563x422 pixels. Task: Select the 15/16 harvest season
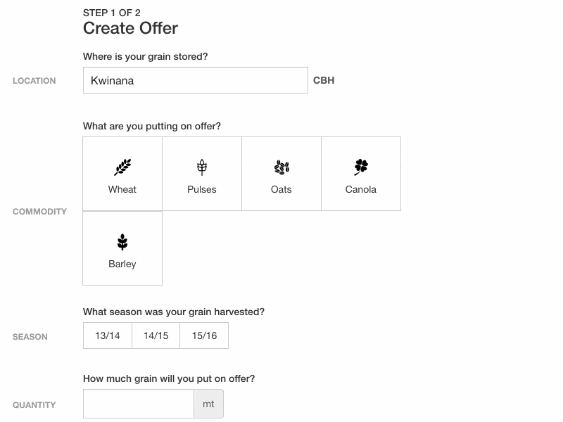tap(204, 335)
